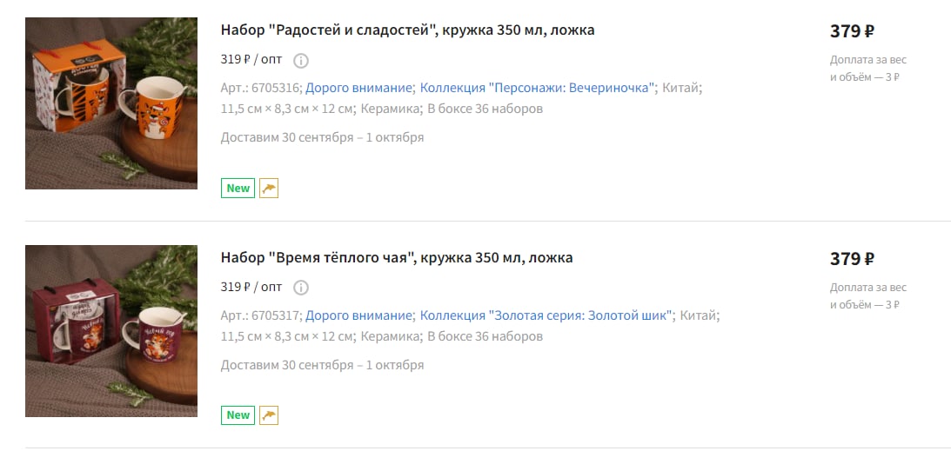Click dolphin badge icon under Время тёплого чая set
The height and width of the screenshot is (451, 951).
click(x=269, y=415)
